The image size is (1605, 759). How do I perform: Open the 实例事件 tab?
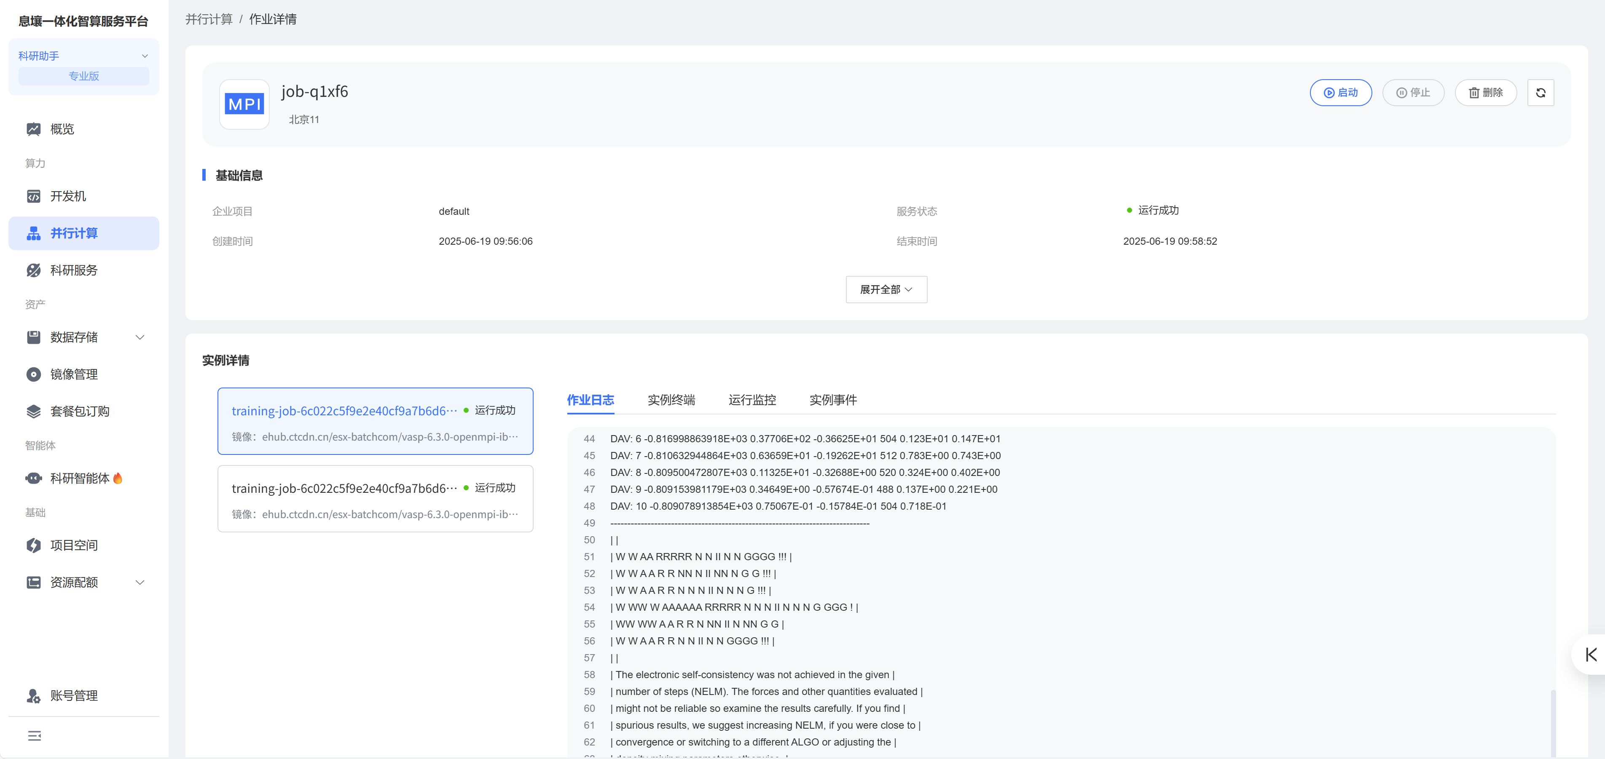pos(833,400)
